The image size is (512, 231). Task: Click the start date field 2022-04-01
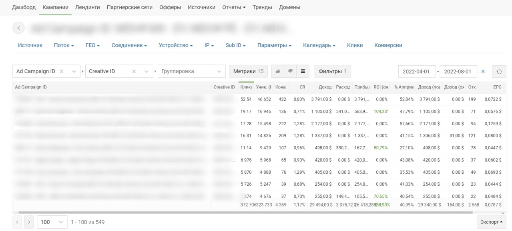pos(417,72)
